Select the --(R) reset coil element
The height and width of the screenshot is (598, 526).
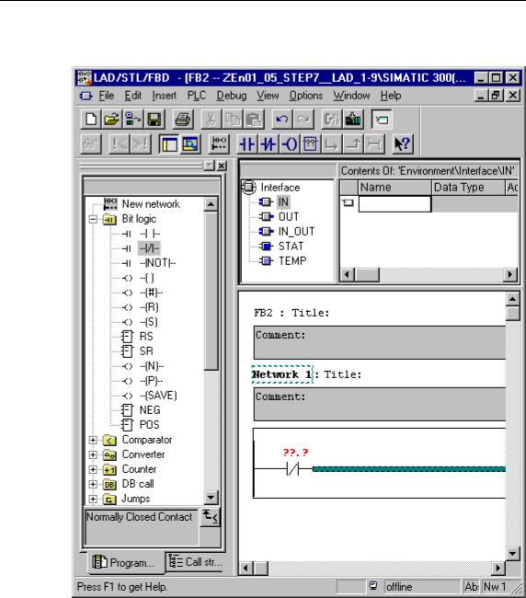coord(149,307)
